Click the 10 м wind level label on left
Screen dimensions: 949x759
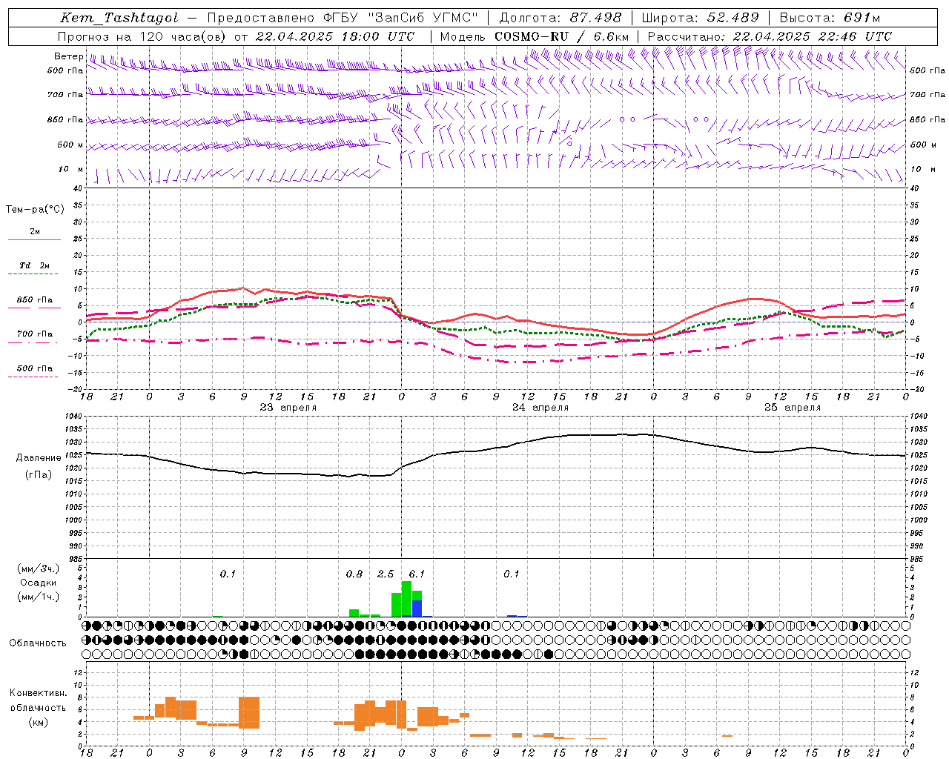point(71,170)
